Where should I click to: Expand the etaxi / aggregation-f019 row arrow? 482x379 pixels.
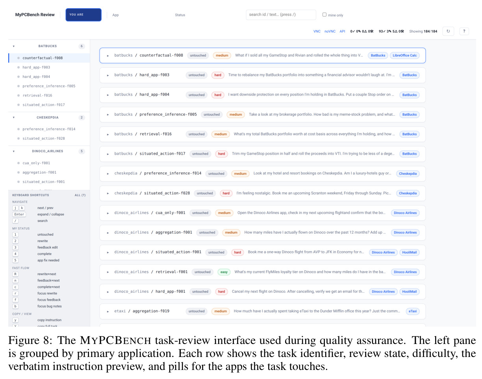click(x=108, y=311)
